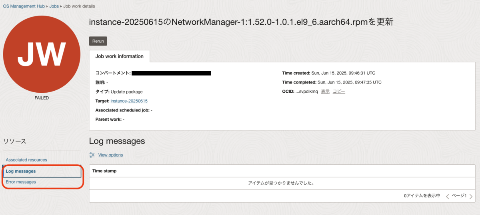Click the Log messages section heading
The width and height of the screenshot is (480, 215).
pos(117,141)
